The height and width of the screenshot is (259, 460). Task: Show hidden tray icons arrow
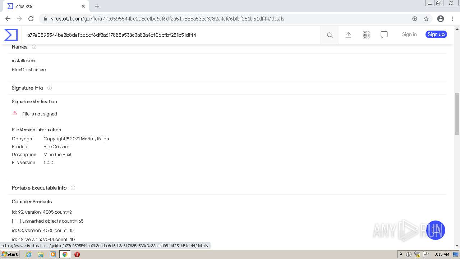[x=401, y=254]
